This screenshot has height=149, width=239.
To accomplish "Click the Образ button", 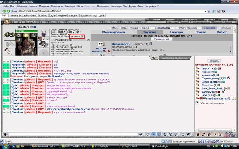I will coord(114,28).
